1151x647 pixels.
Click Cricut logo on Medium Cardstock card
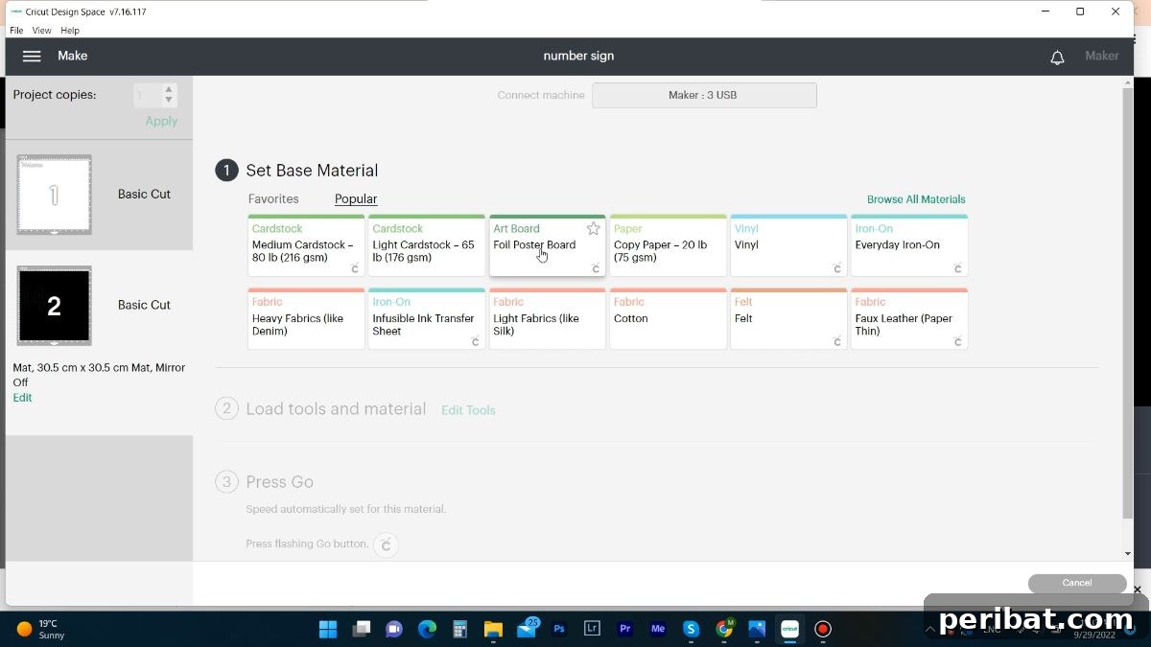355,268
